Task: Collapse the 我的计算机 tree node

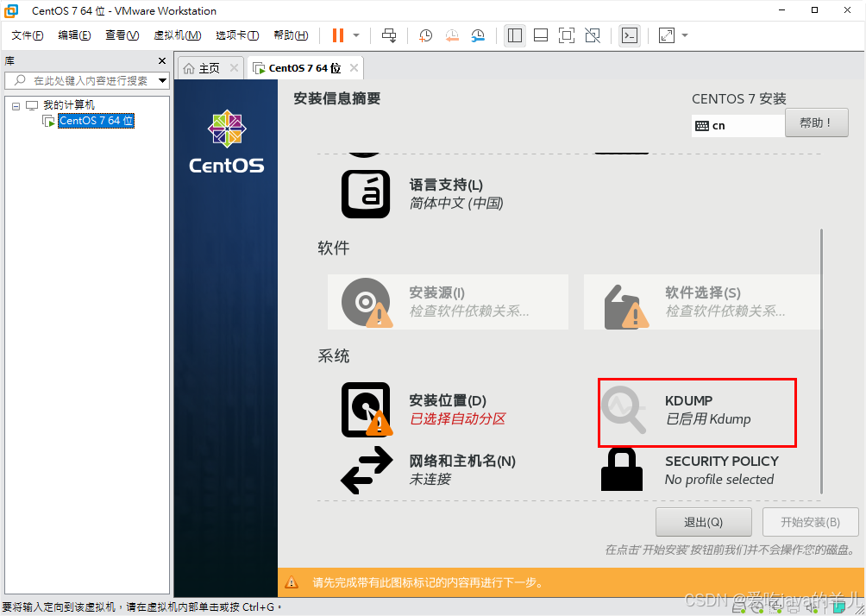Action: click(16, 105)
